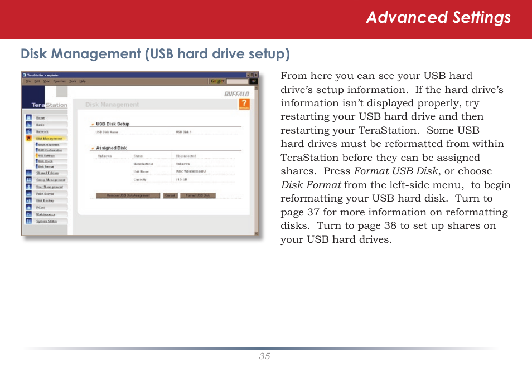Open the View menu in the browser
Image resolution: width=532 pixels, height=368 pixels.
(46, 81)
